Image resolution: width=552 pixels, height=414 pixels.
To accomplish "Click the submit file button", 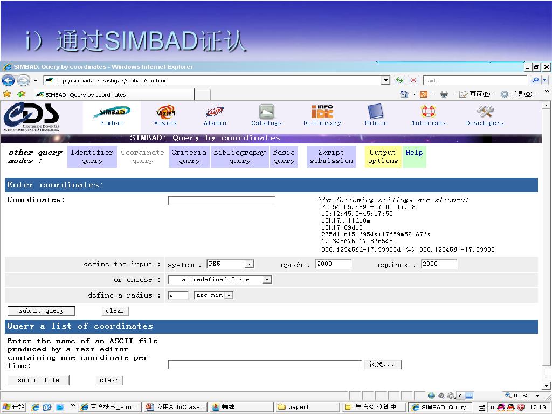I will [x=38, y=380].
